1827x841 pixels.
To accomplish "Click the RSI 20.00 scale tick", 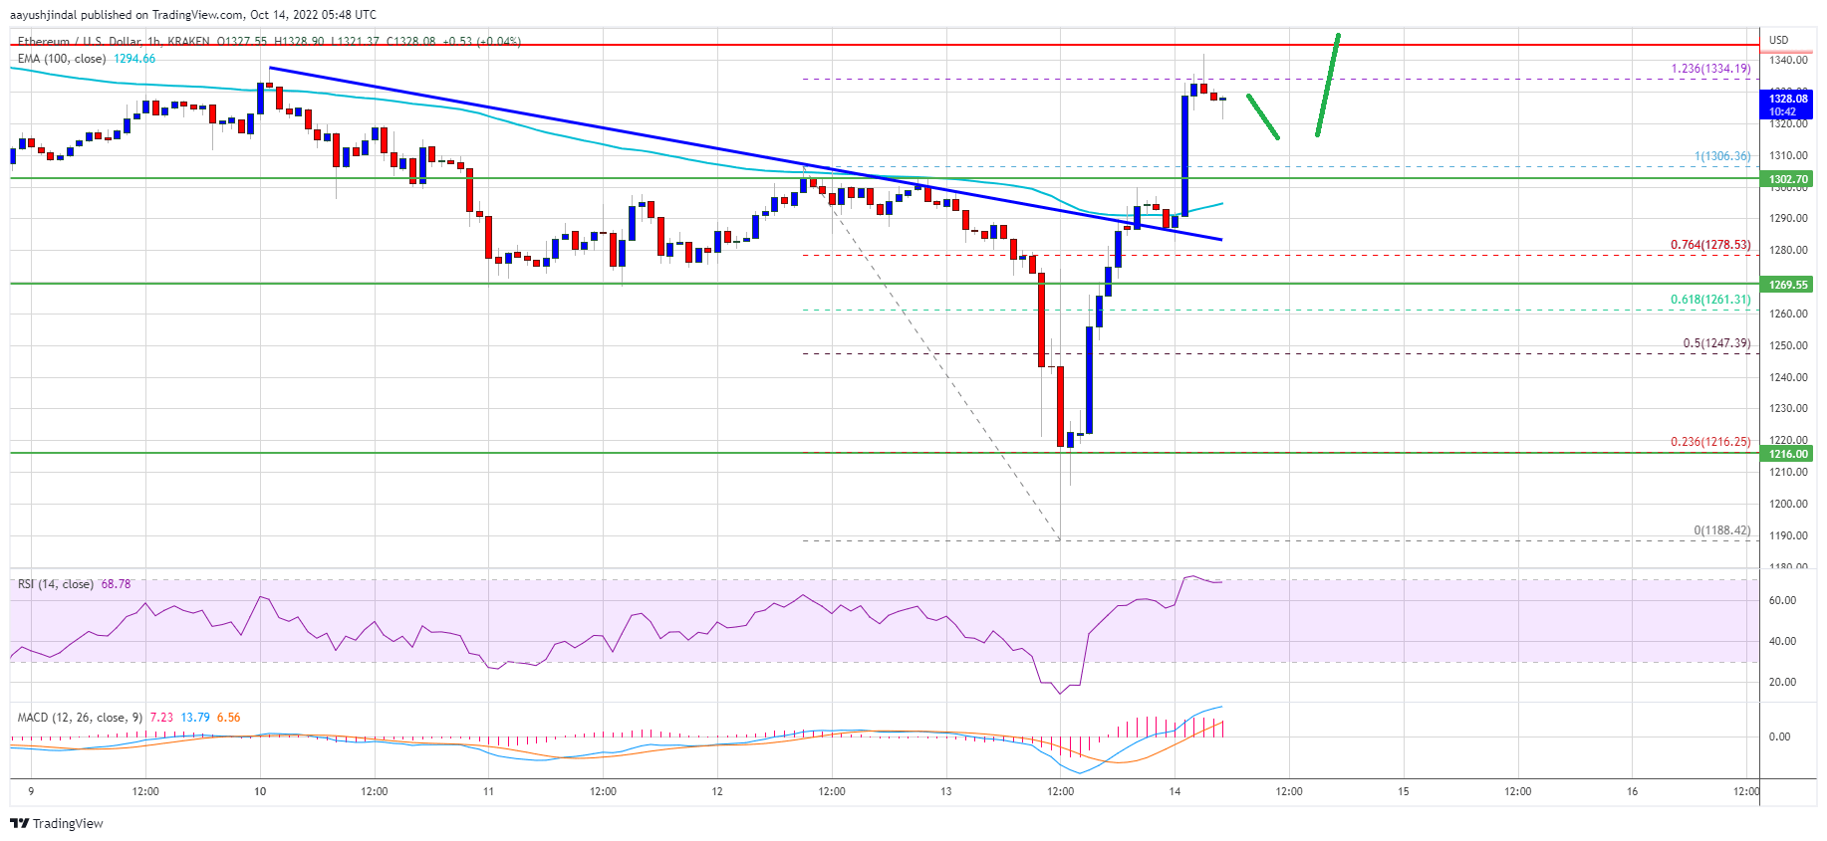I will (x=1782, y=683).
